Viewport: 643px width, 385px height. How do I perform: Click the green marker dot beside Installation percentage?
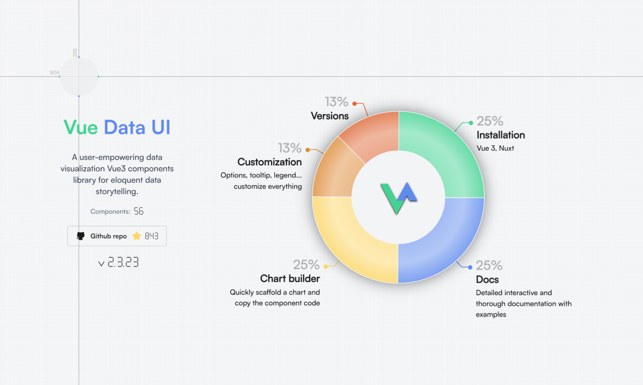[x=471, y=123]
